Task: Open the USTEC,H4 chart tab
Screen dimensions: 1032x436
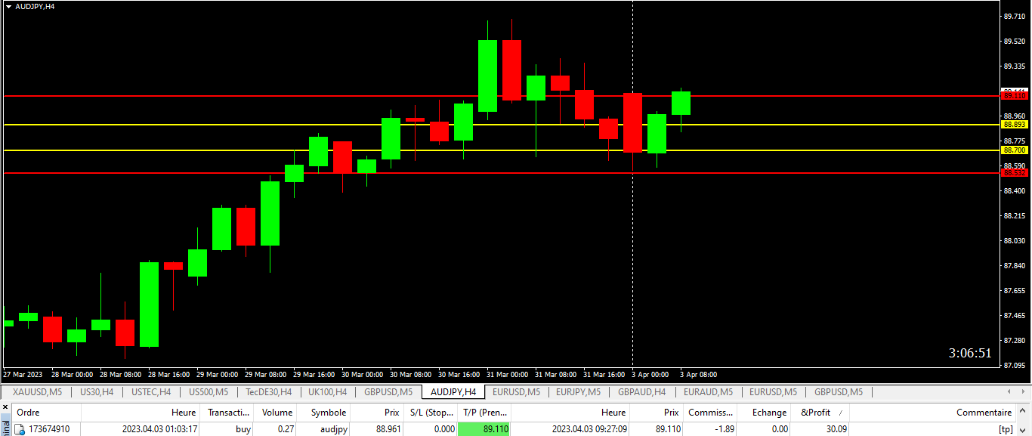Action: [x=151, y=392]
